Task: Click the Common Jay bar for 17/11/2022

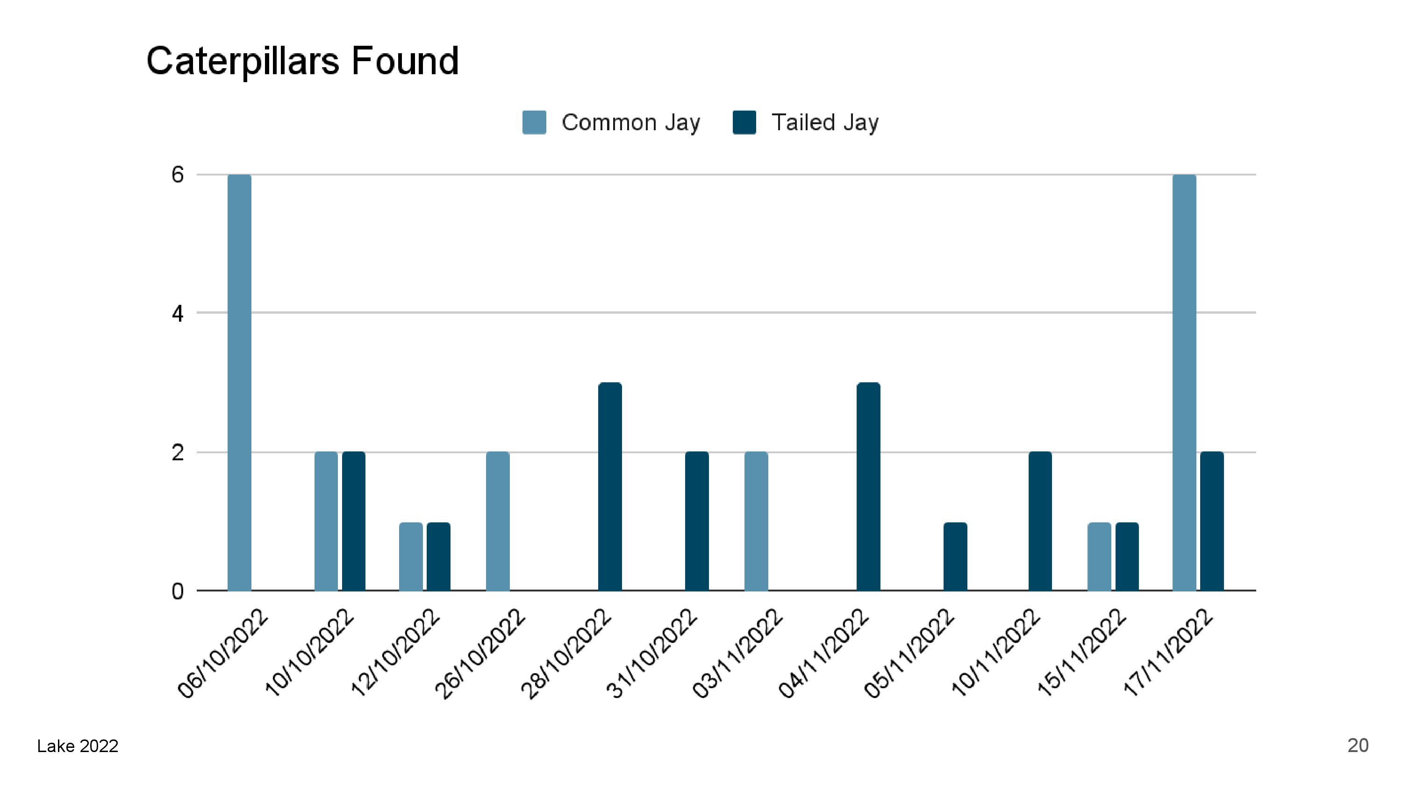Action: tap(1184, 382)
